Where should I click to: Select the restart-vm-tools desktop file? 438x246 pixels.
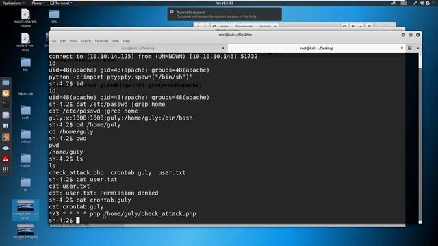pos(25,42)
